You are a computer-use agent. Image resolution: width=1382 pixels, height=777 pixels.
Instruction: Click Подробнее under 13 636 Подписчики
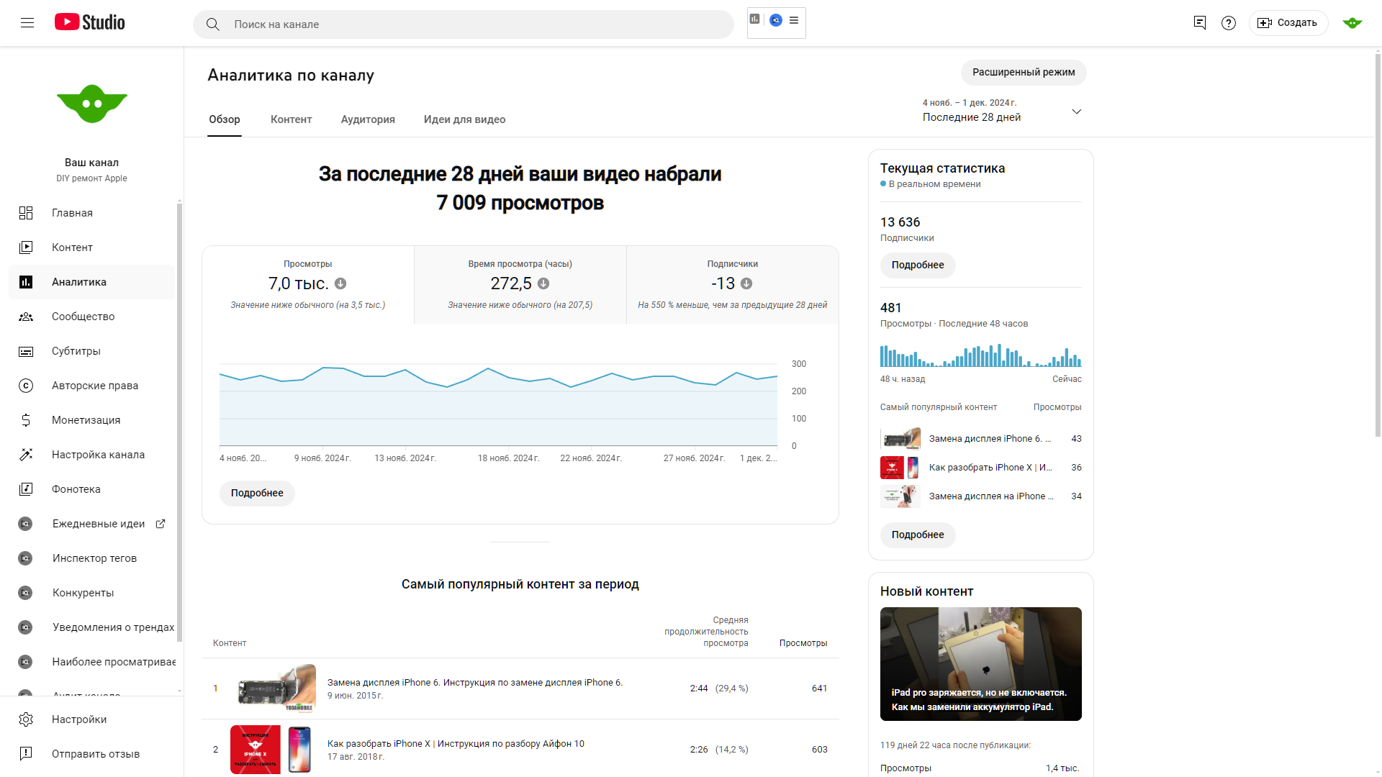pyautogui.click(x=918, y=265)
